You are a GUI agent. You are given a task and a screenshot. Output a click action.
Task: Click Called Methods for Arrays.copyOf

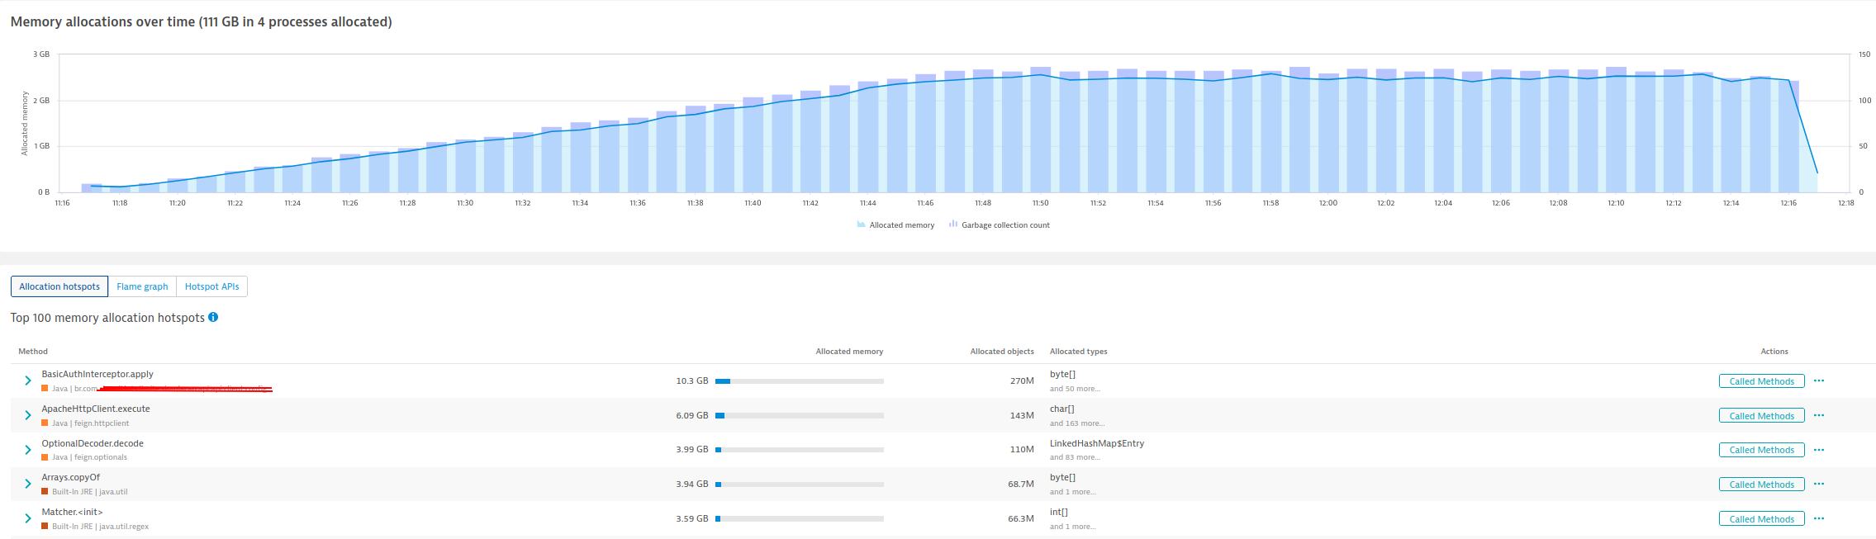(1761, 485)
